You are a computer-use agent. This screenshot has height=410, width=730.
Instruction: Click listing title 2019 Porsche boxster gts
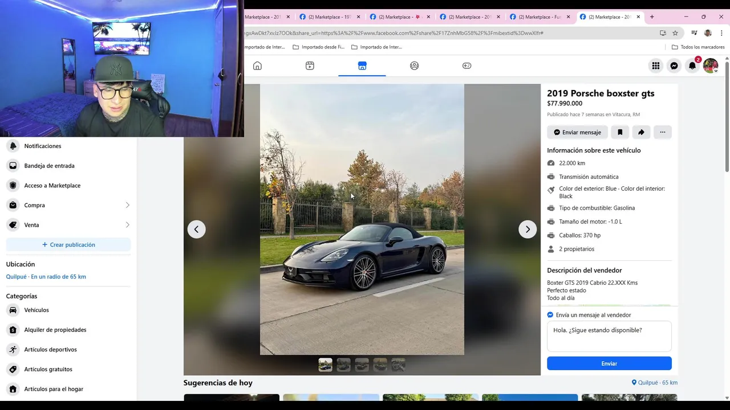pyautogui.click(x=601, y=93)
